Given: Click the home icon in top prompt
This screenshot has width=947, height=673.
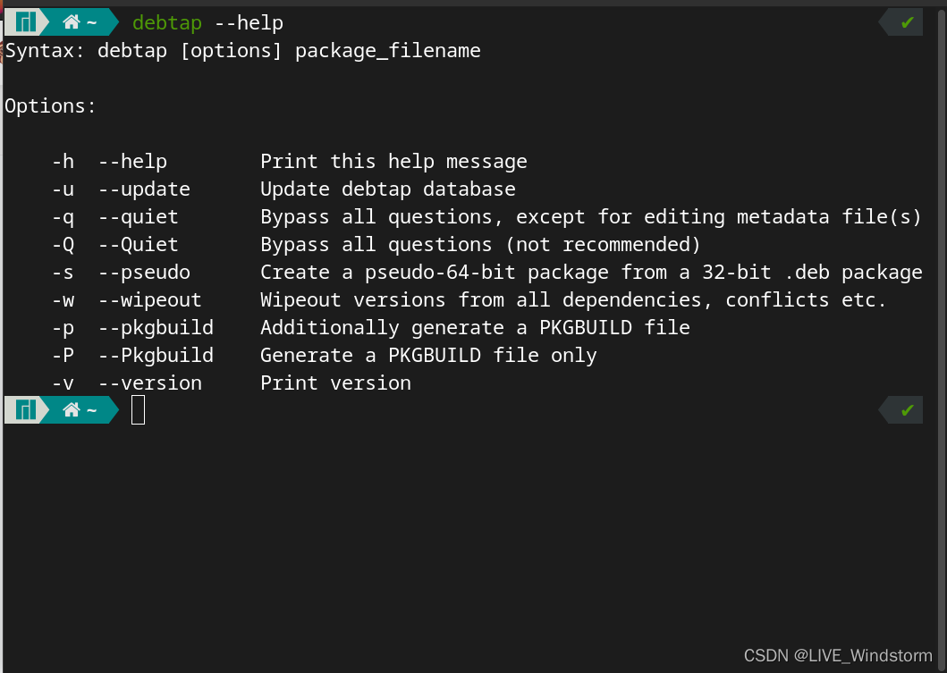Looking at the screenshot, I should pyautogui.click(x=72, y=22).
